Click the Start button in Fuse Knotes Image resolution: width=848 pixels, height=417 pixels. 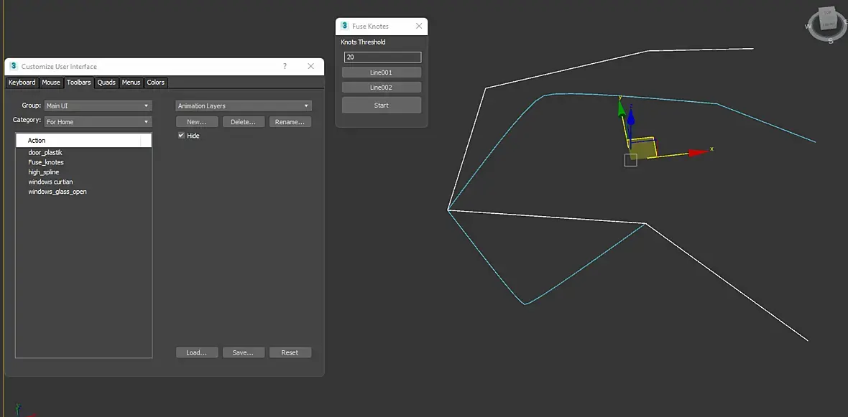[x=382, y=106]
